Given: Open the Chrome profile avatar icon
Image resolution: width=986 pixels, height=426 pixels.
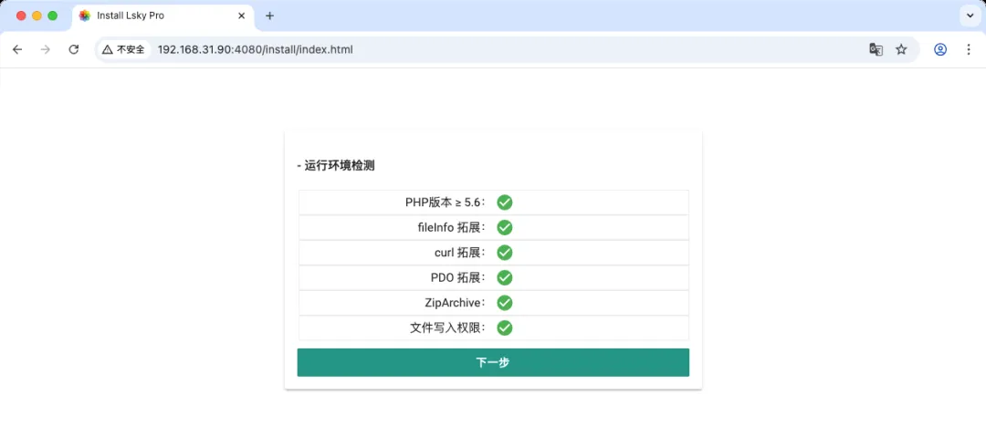Looking at the screenshot, I should click(940, 49).
